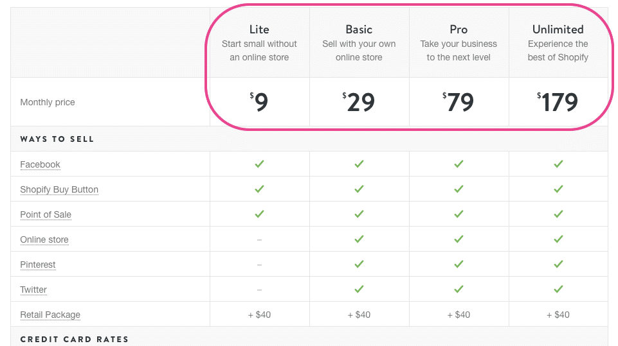Image resolution: width=618 pixels, height=346 pixels.
Task: Click the Pinterest feature link
Action: 38,264
